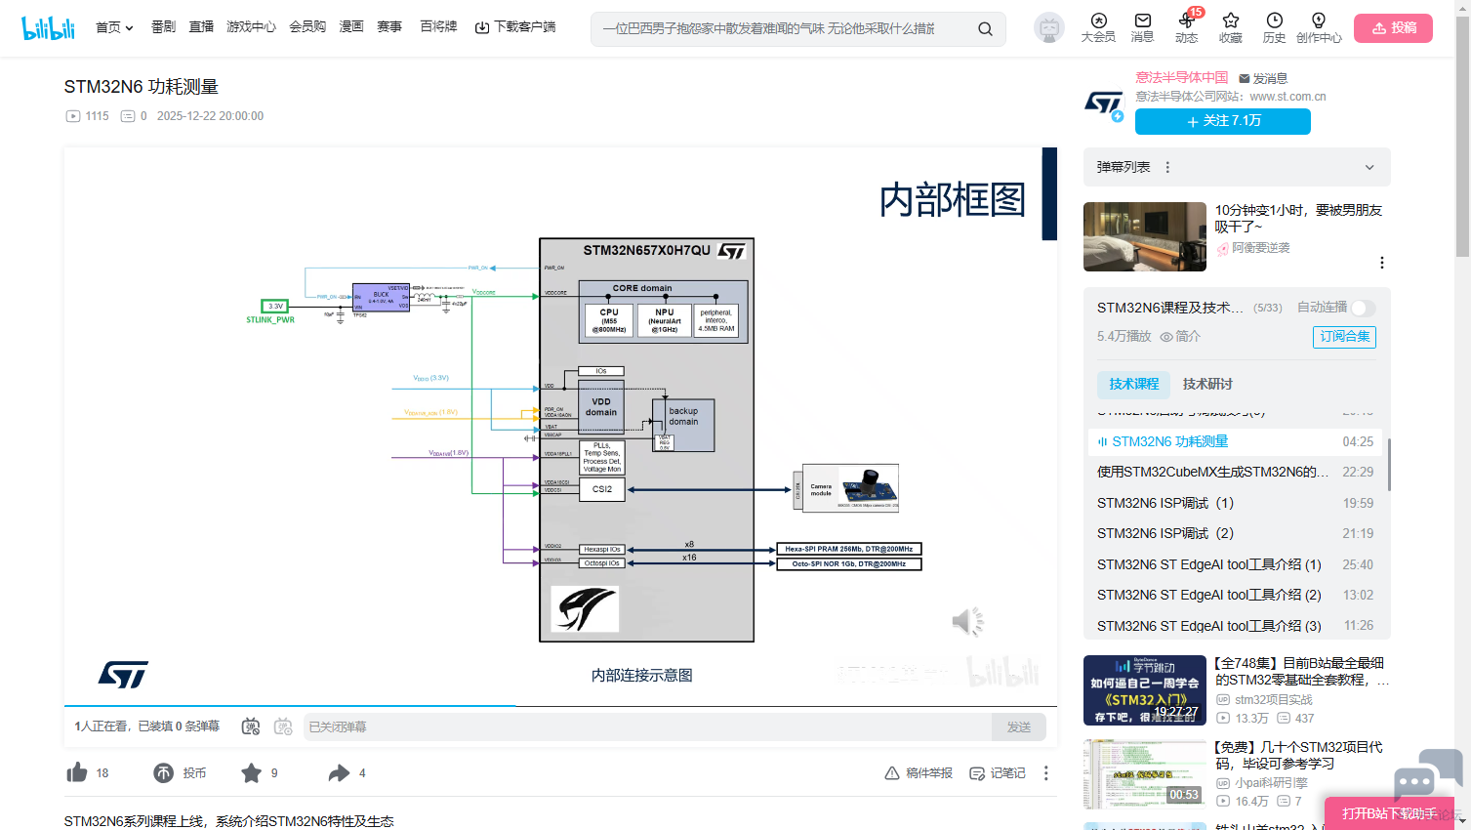
Task: Open 消息 messages envelope icon
Action: [x=1142, y=21]
